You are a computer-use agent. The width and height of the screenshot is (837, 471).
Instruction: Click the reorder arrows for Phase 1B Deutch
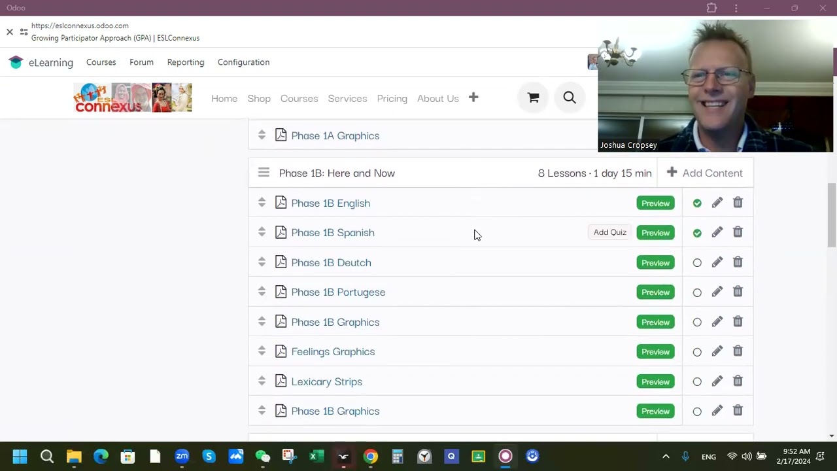262,262
